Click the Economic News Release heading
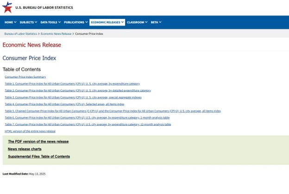Screen dimensions: 289x194 (x=31, y=45)
